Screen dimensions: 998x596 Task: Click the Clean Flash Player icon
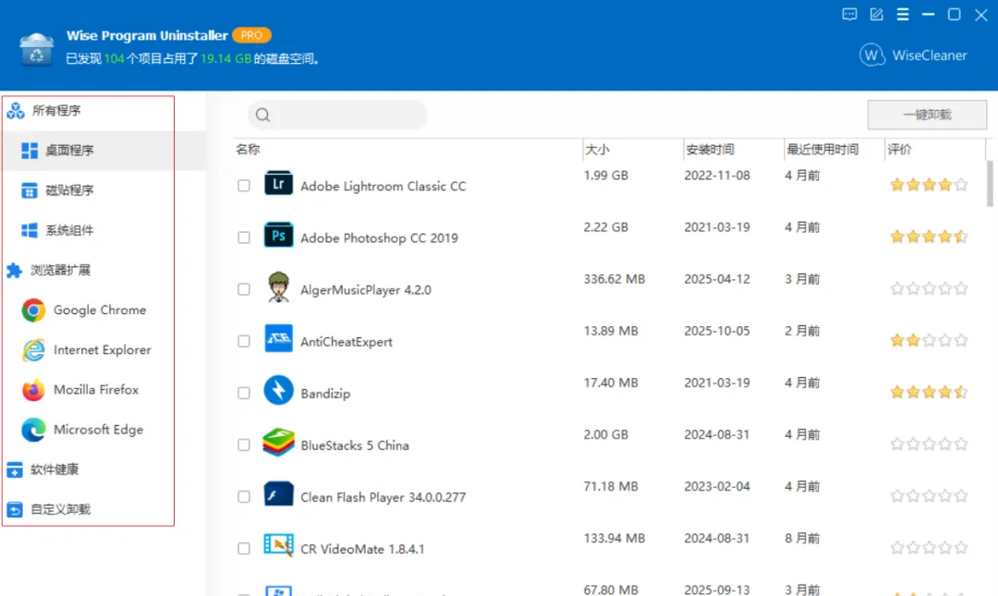click(x=278, y=494)
